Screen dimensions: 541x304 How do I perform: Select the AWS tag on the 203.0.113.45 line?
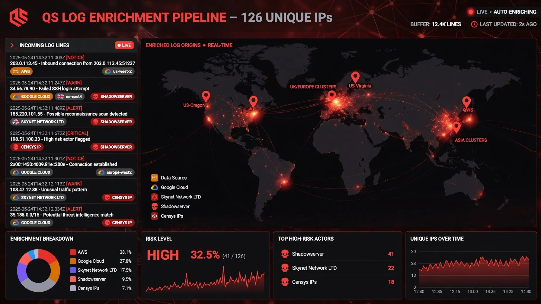pyautogui.click(x=21, y=71)
